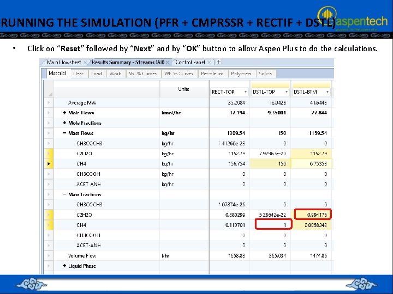Select CH3COCH3 under Mass Fractions
The height and width of the screenshot is (294, 393).
[89, 205]
